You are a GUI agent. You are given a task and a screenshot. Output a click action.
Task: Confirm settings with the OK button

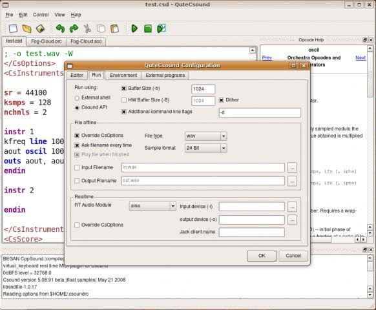[x=262, y=256]
